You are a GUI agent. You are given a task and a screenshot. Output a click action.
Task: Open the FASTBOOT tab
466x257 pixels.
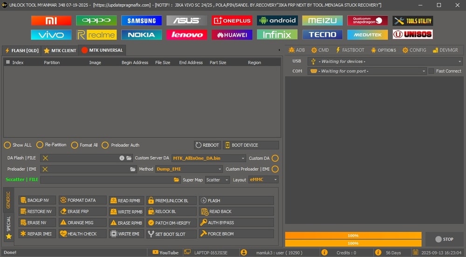350,50
